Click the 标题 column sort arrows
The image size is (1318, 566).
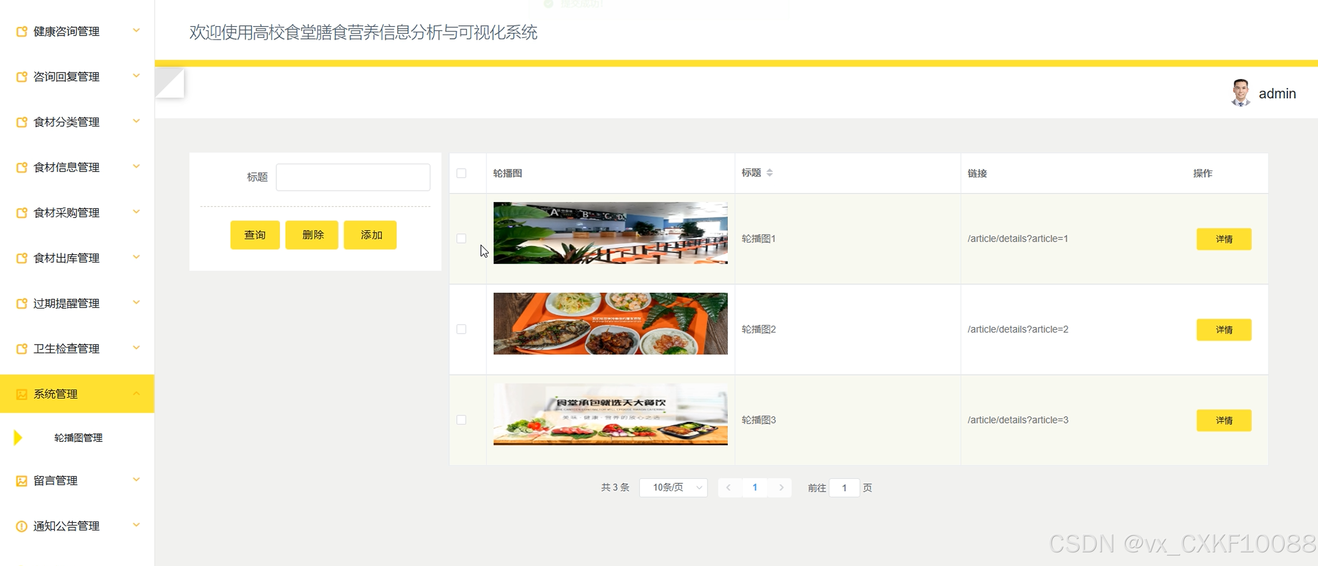[770, 173]
